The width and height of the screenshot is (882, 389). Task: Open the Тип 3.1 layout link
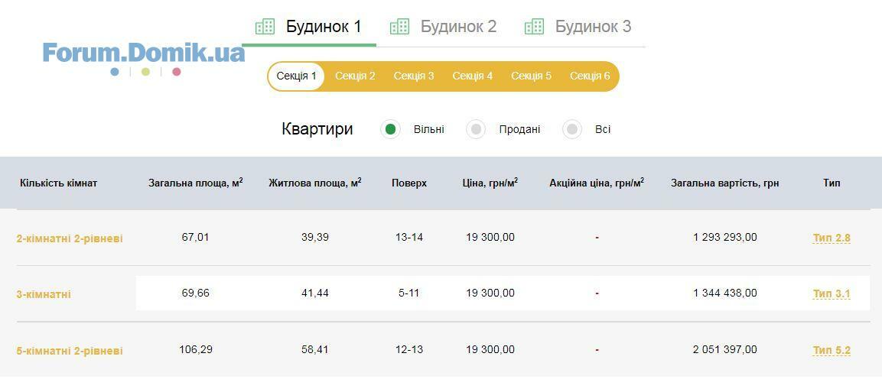[x=832, y=293]
